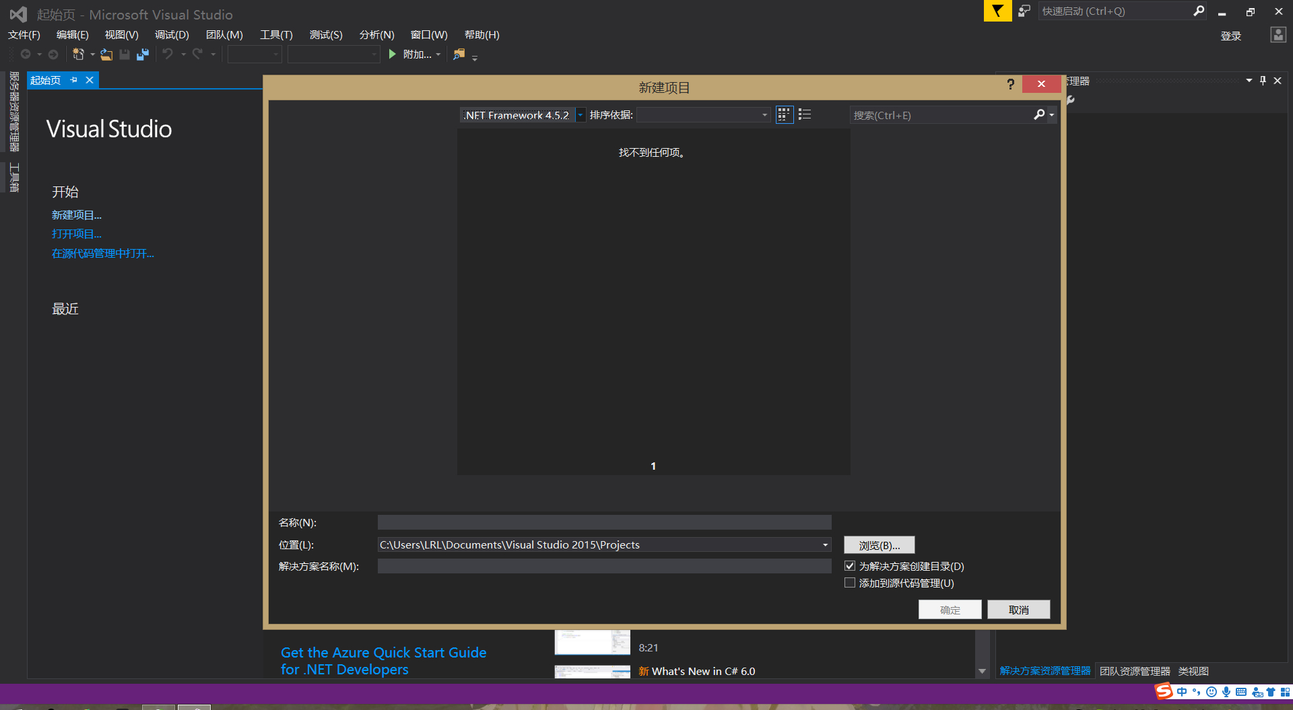
Task: Click the undo toolbar icon
Action: click(168, 54)
